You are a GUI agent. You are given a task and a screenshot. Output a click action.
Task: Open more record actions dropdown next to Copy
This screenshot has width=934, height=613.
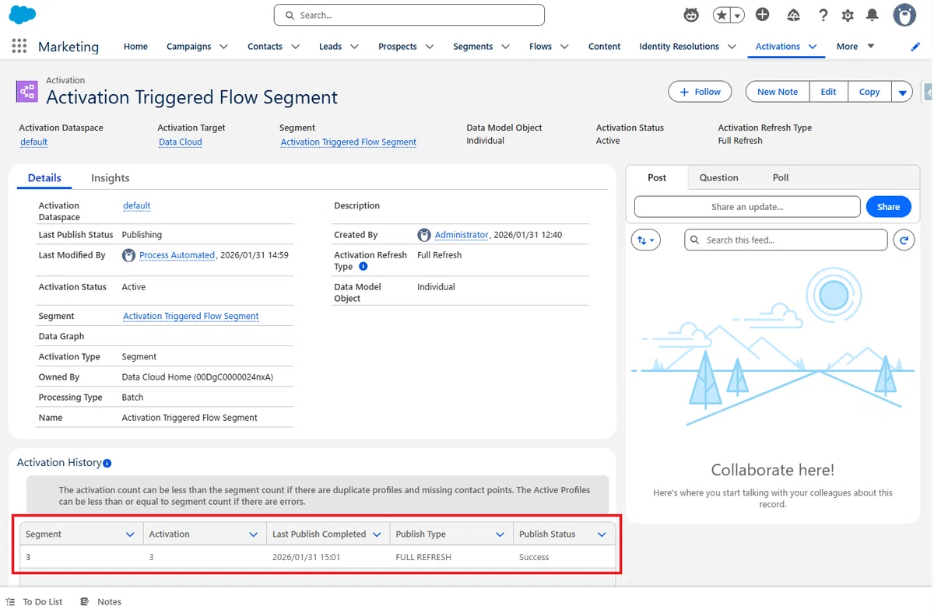click(x=902, y=92)
